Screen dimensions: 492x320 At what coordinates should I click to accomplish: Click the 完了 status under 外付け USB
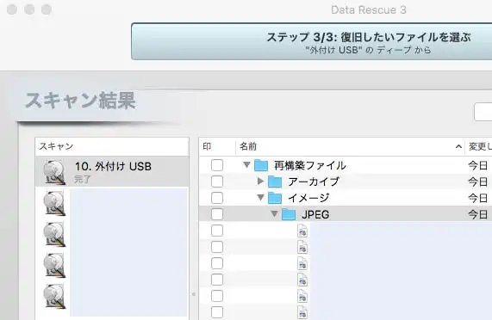[83, 180]
